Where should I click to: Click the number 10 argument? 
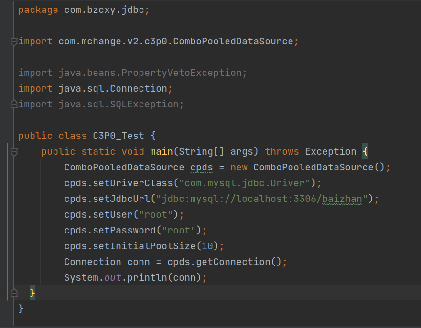[x=207, y=246]
